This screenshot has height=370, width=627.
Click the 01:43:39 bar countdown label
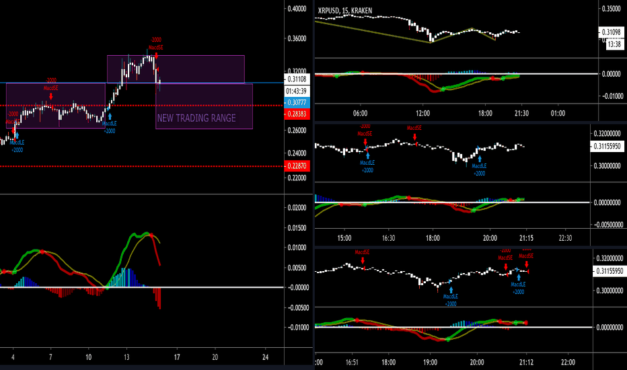(x=297, y=91)
